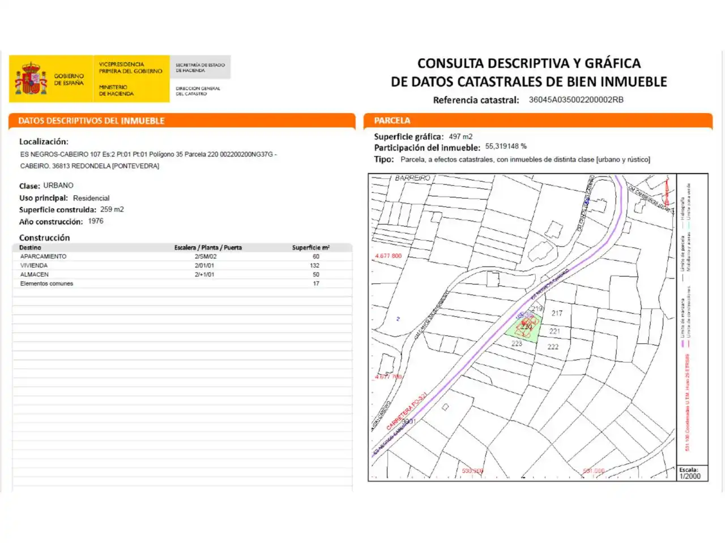
Task: Click the north arrow on the map
Action: point(668,193)
